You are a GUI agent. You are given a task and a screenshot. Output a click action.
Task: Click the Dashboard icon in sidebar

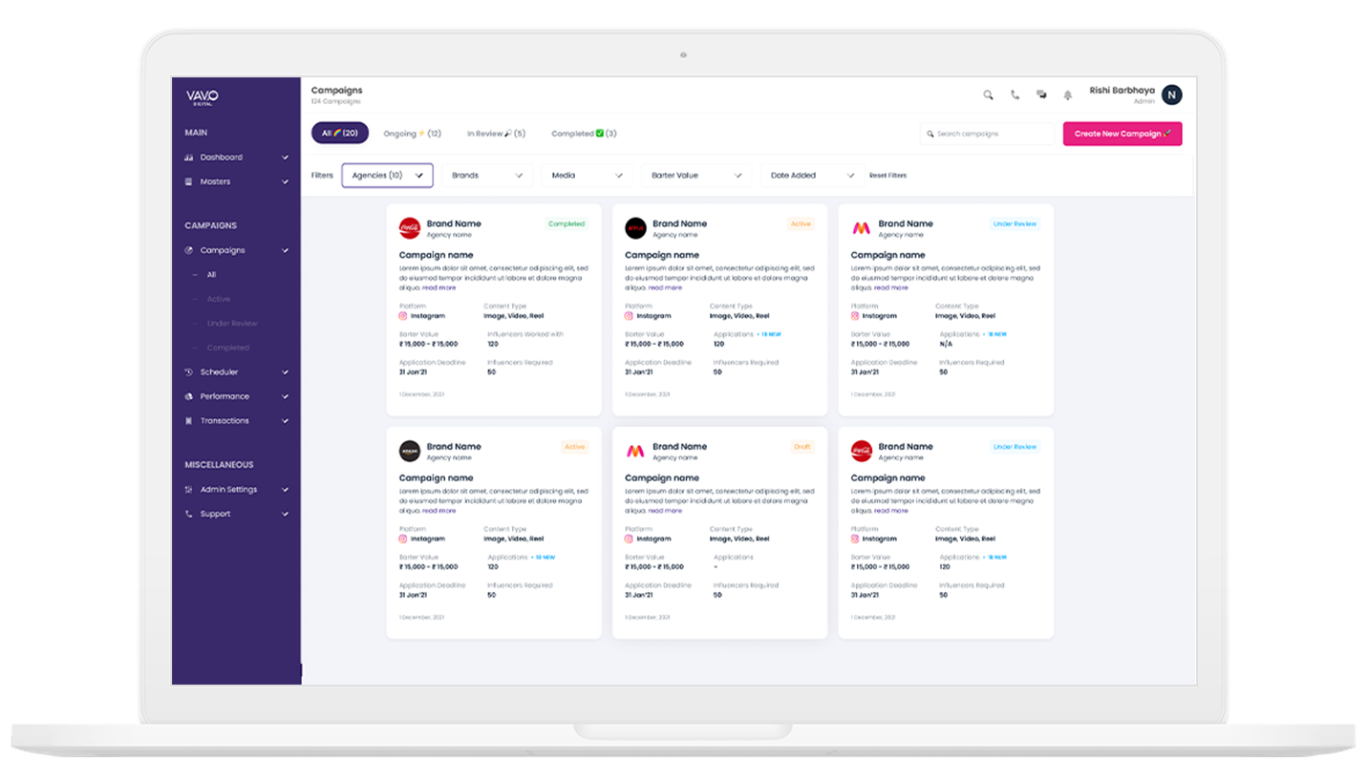point(189,158)
